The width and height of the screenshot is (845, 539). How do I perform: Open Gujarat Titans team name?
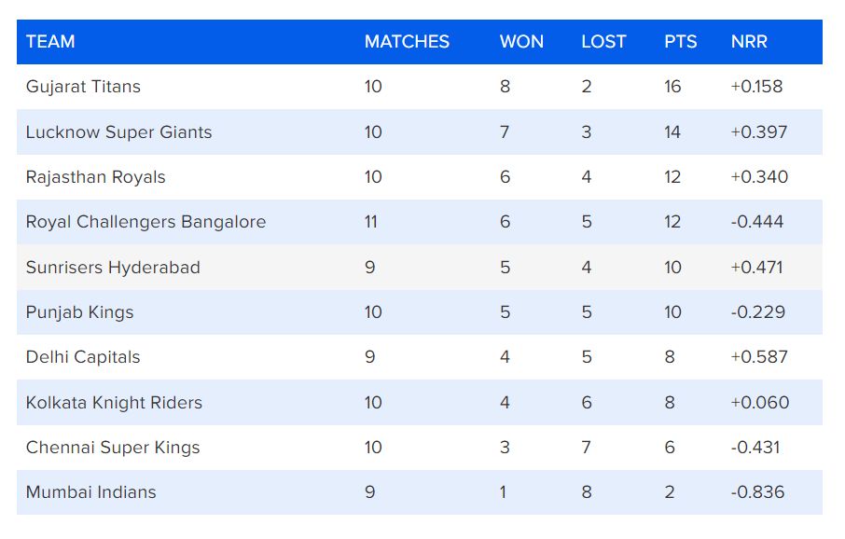pos(83,87)
